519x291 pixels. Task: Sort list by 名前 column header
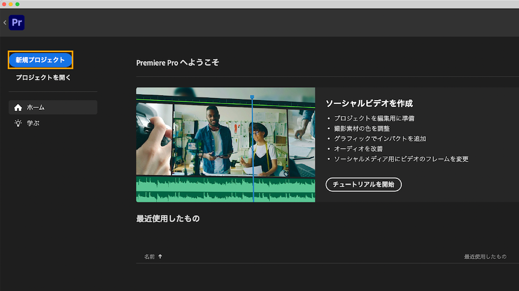[149, 257]
